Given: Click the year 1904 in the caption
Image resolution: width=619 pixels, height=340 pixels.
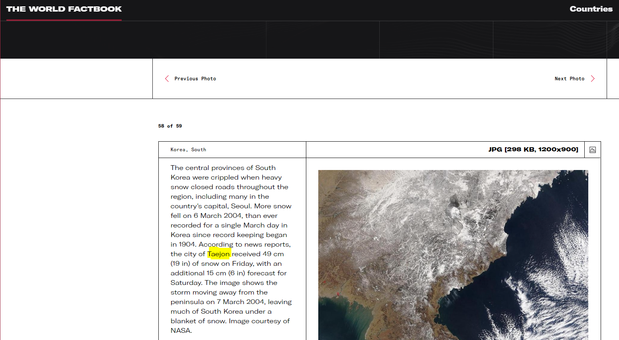Looking at the screenshot, I should click(x=187, y=244).
